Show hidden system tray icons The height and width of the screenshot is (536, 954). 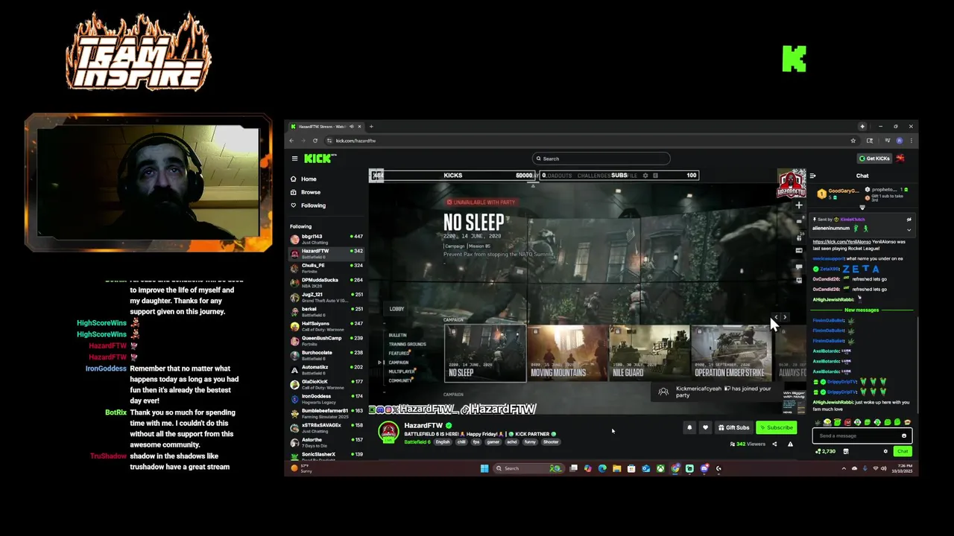click(x=844, y=468)
